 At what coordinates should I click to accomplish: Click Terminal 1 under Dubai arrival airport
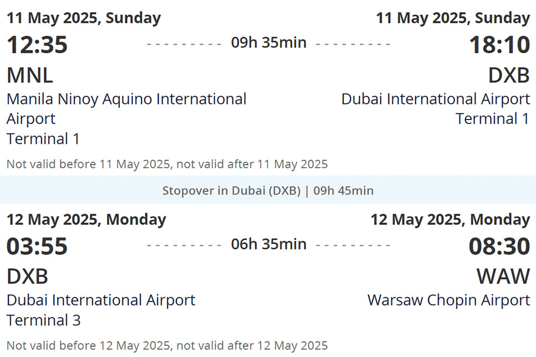492,119
